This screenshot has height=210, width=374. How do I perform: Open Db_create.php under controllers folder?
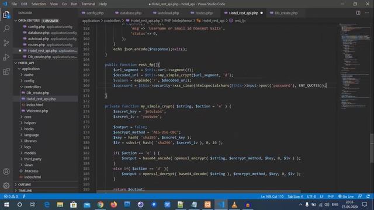37,93
